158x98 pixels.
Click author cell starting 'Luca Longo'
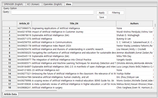134,67
